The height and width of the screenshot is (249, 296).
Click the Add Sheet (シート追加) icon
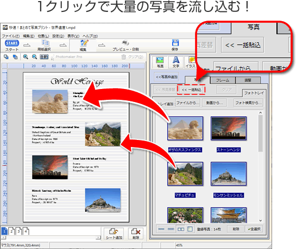114,234
